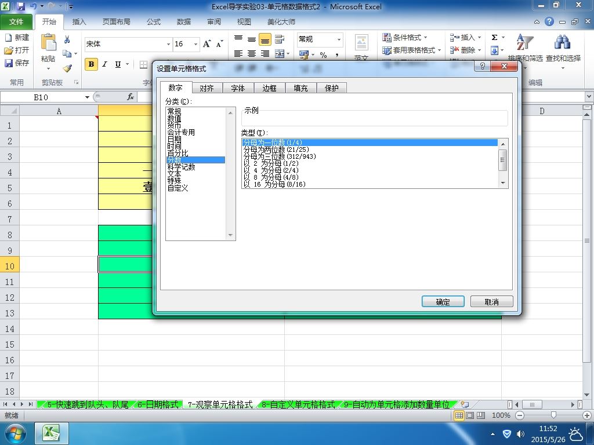Click the Fill down arrow icon
Screen dimensions: 594x445
[x=494, y=50]
